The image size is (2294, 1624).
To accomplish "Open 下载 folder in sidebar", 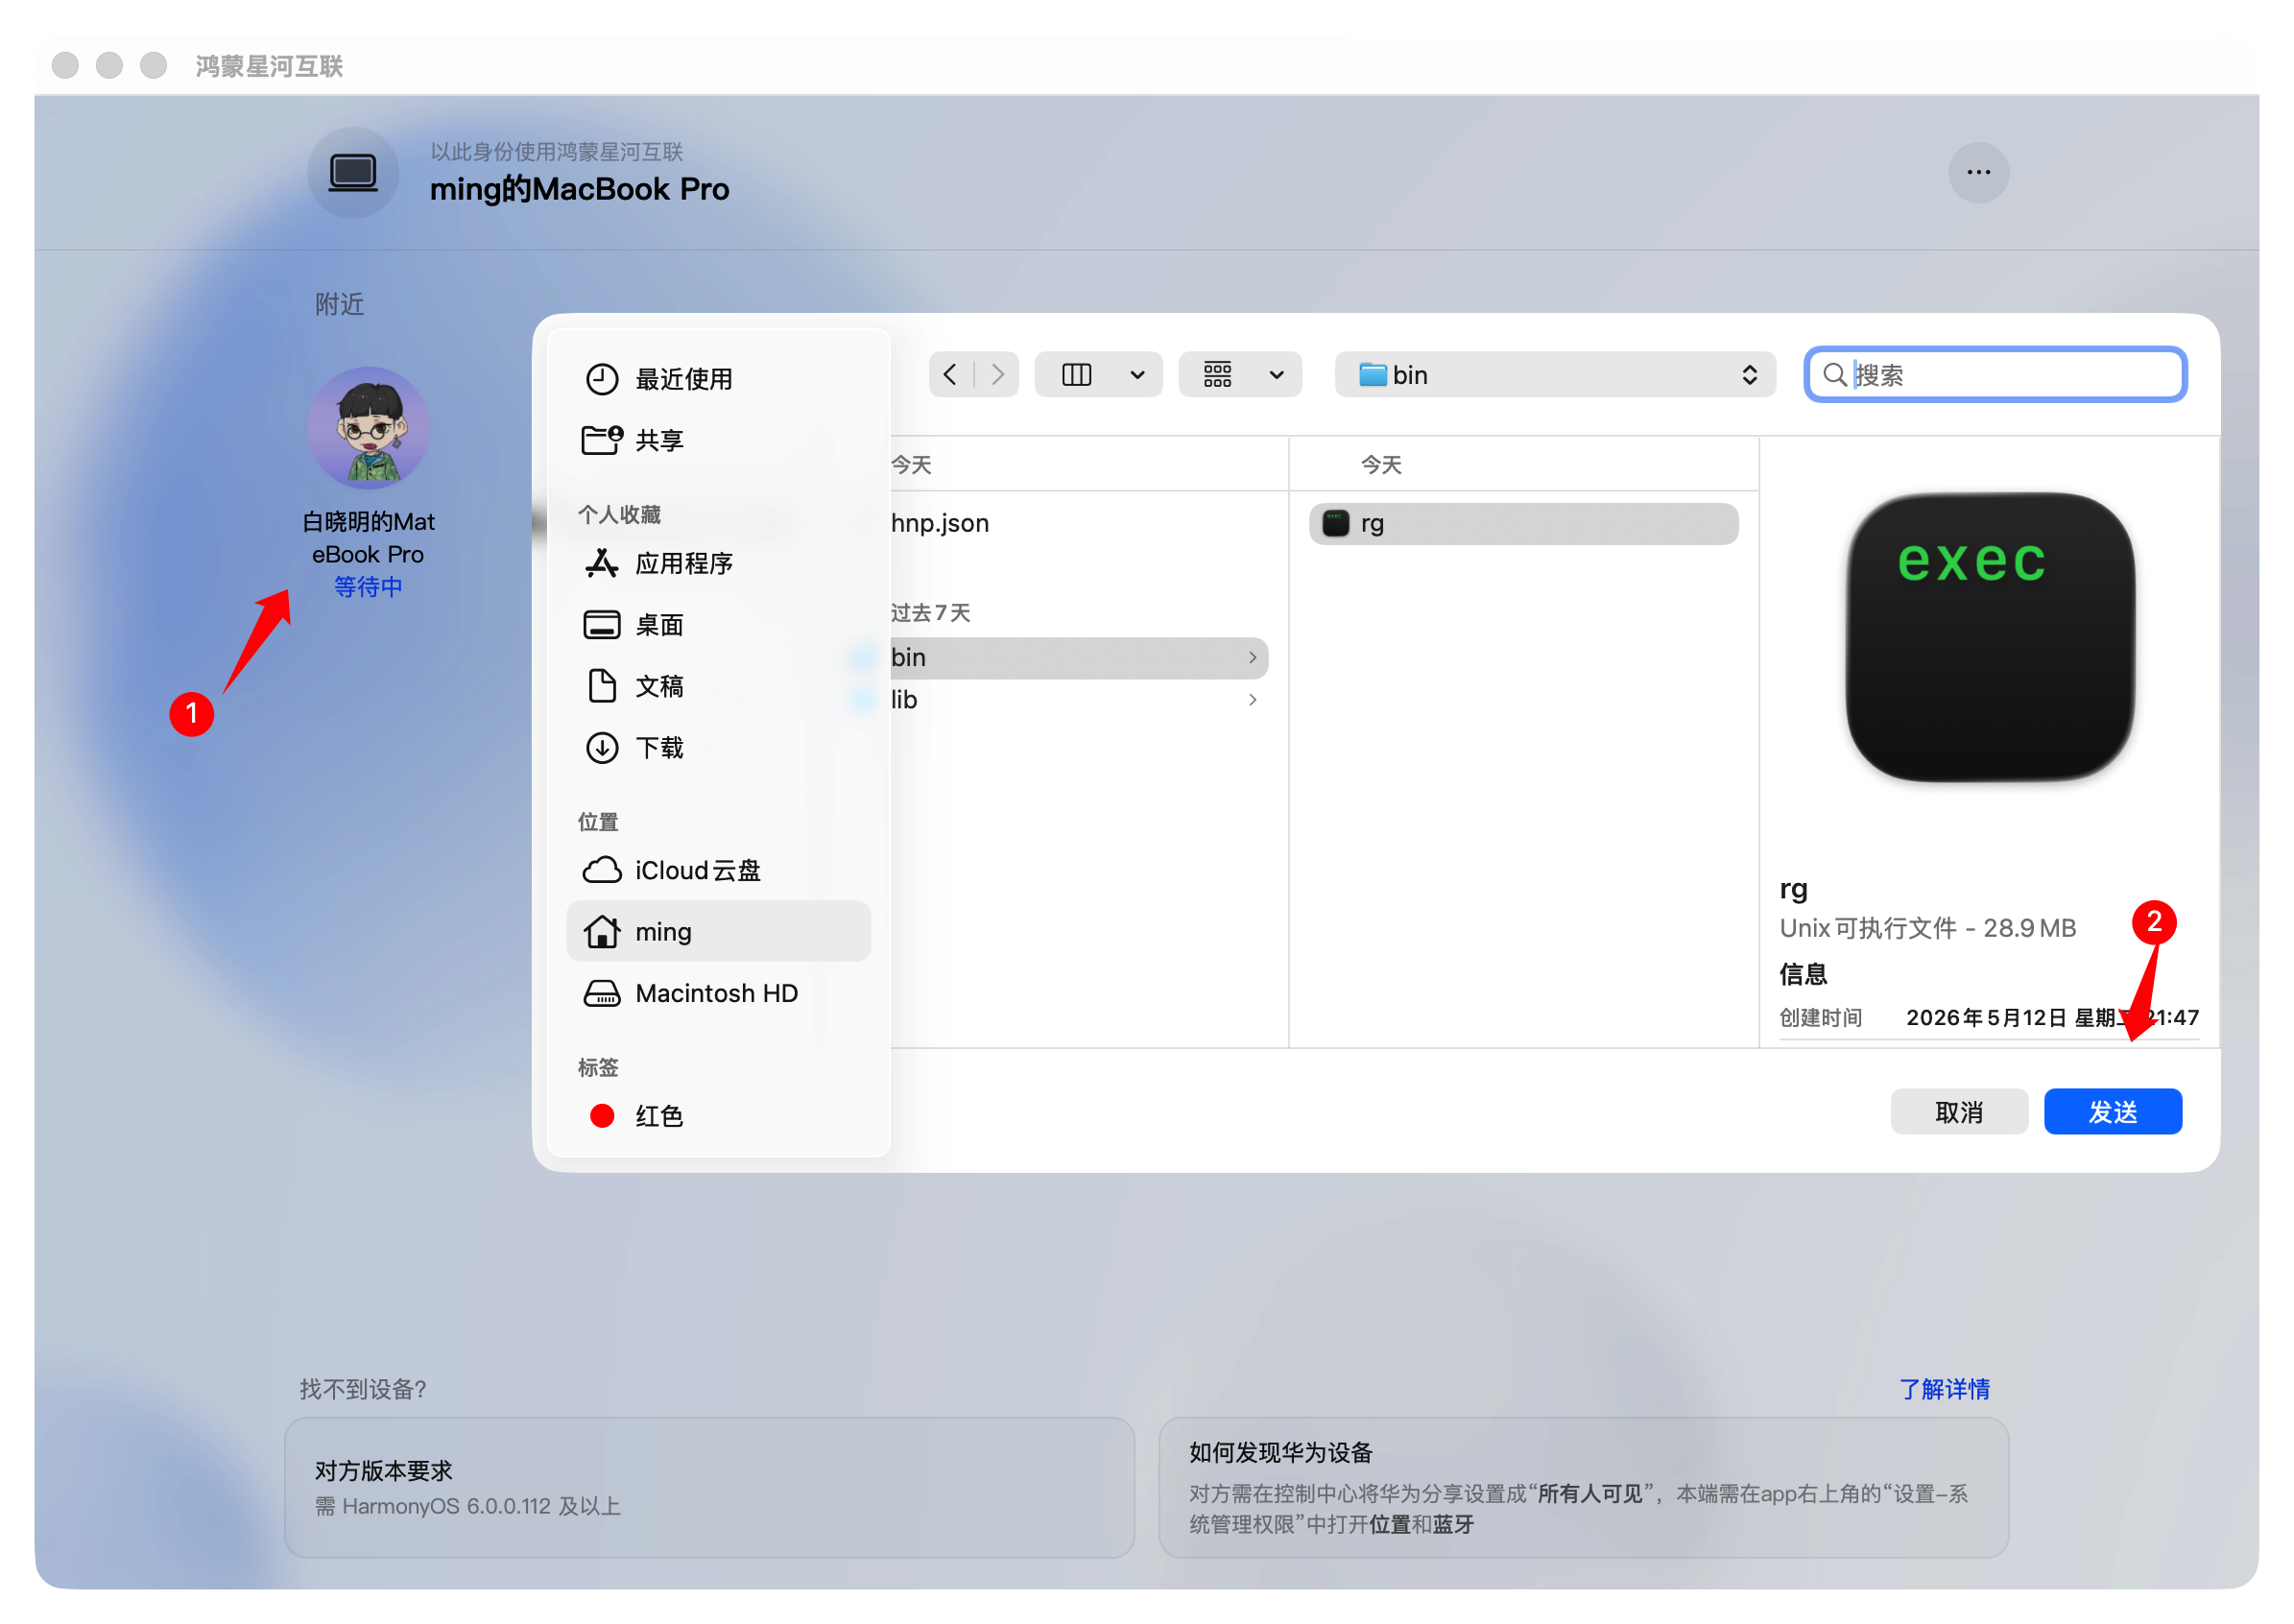I will click(x=718, y=747).
